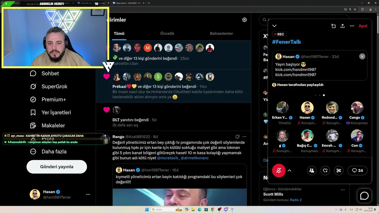The width and height of the screenshot is (379, 213).
Task: Open File Explorer from taskbar
Action: point(193,209)
